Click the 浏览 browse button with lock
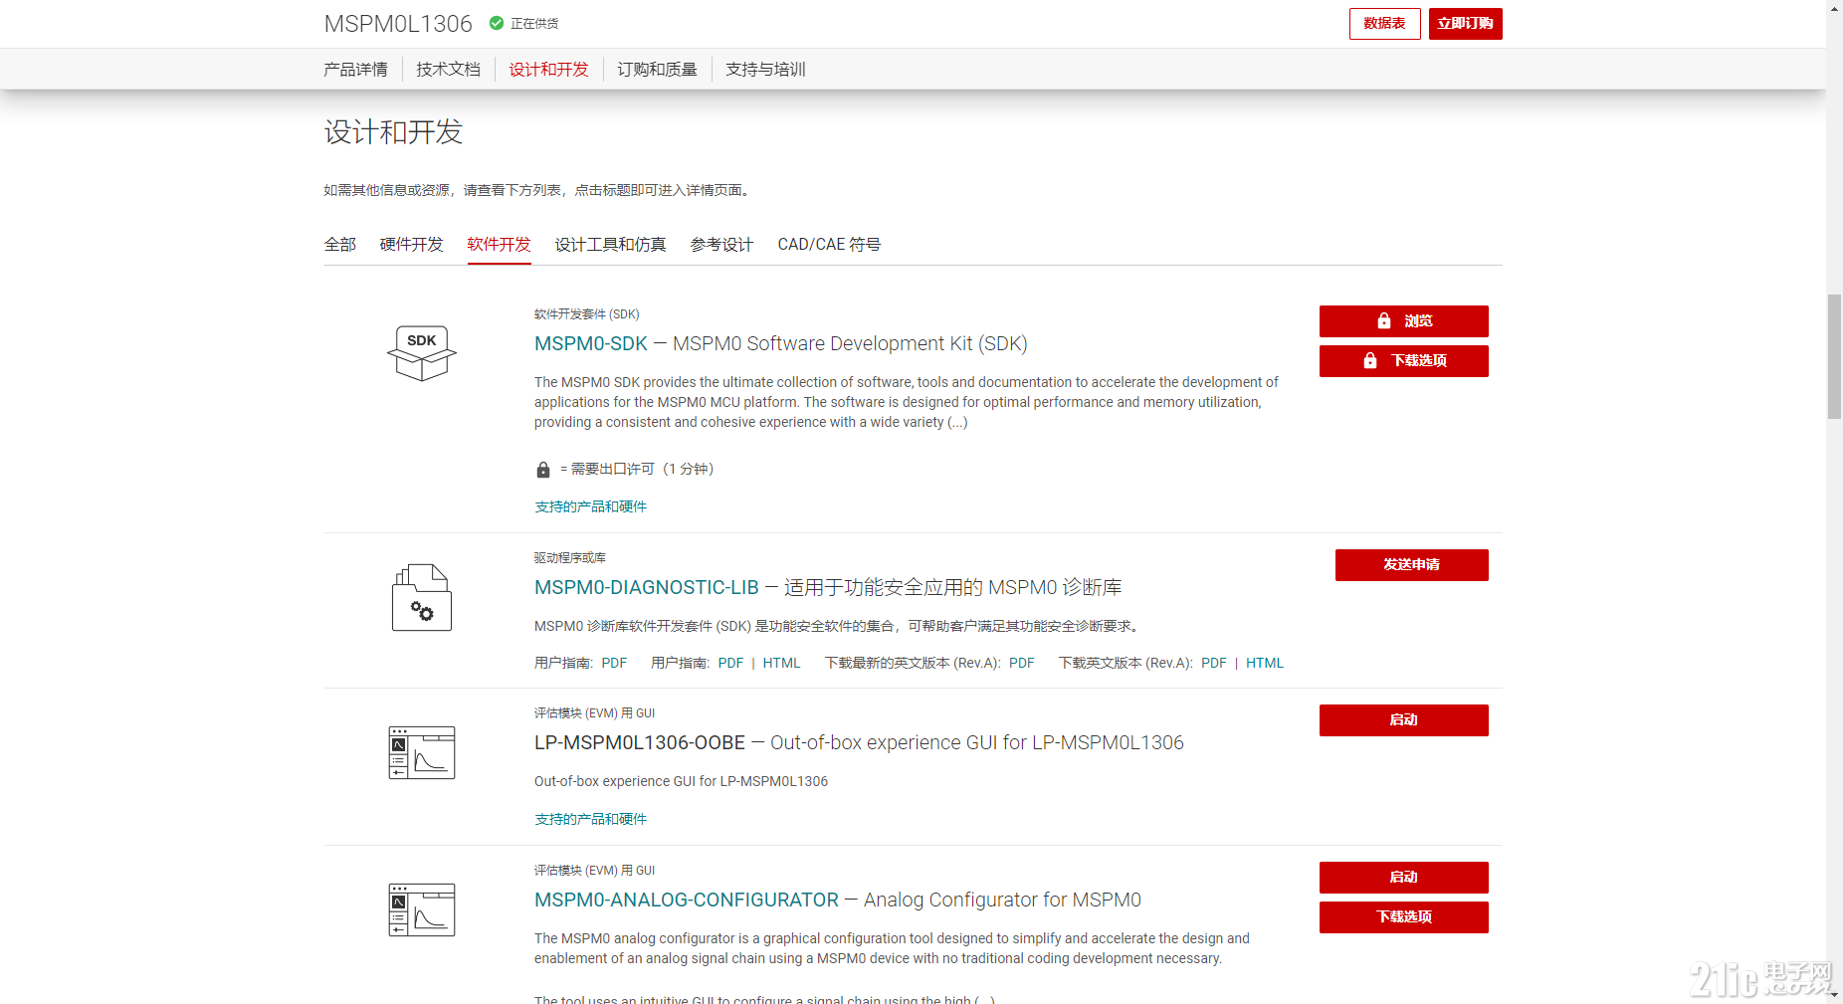 [1403, 321]
